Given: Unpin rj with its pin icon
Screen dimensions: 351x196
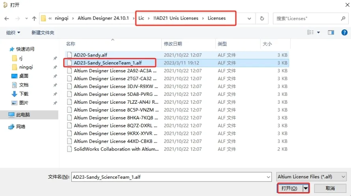Looking at the screenshot, I should coord(55,58).
